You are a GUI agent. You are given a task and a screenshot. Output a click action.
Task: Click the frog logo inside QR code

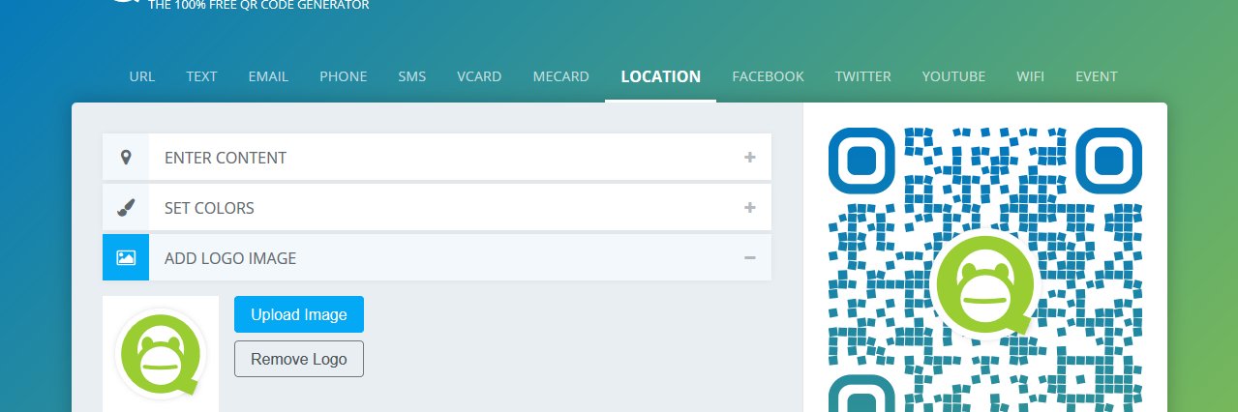[984, 284]
